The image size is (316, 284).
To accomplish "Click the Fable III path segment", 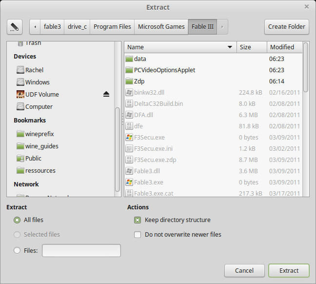I will (202, 27).
